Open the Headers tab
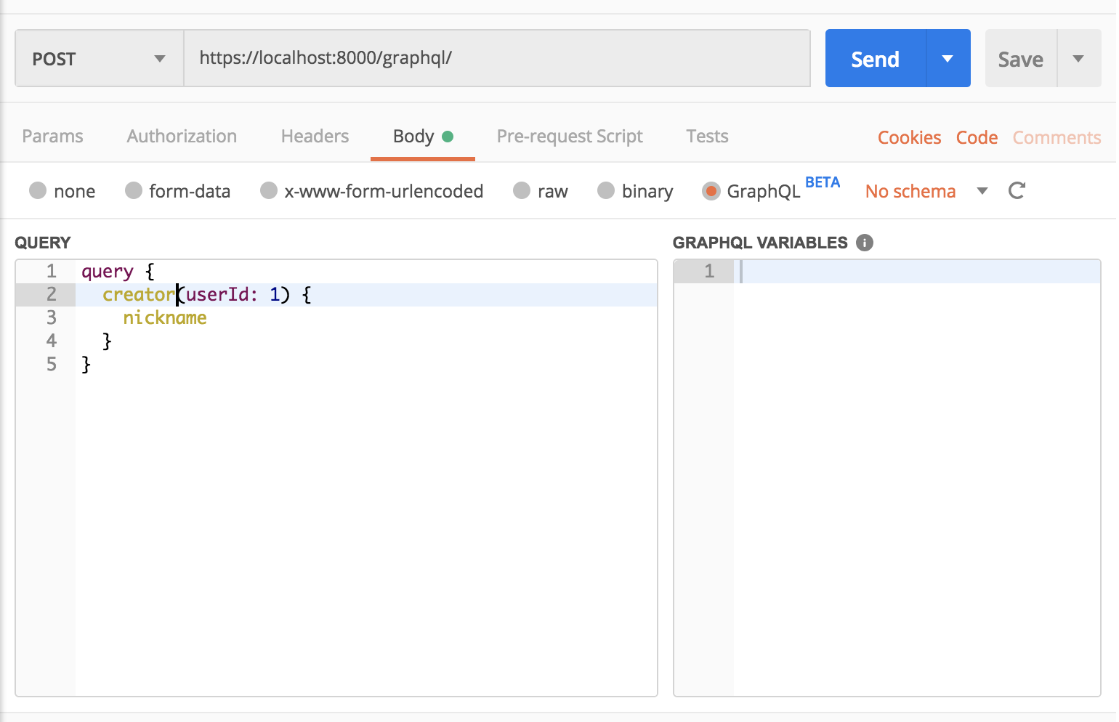Image resolution: width=1119 pixels, height=722 pixels. (315, 137)
